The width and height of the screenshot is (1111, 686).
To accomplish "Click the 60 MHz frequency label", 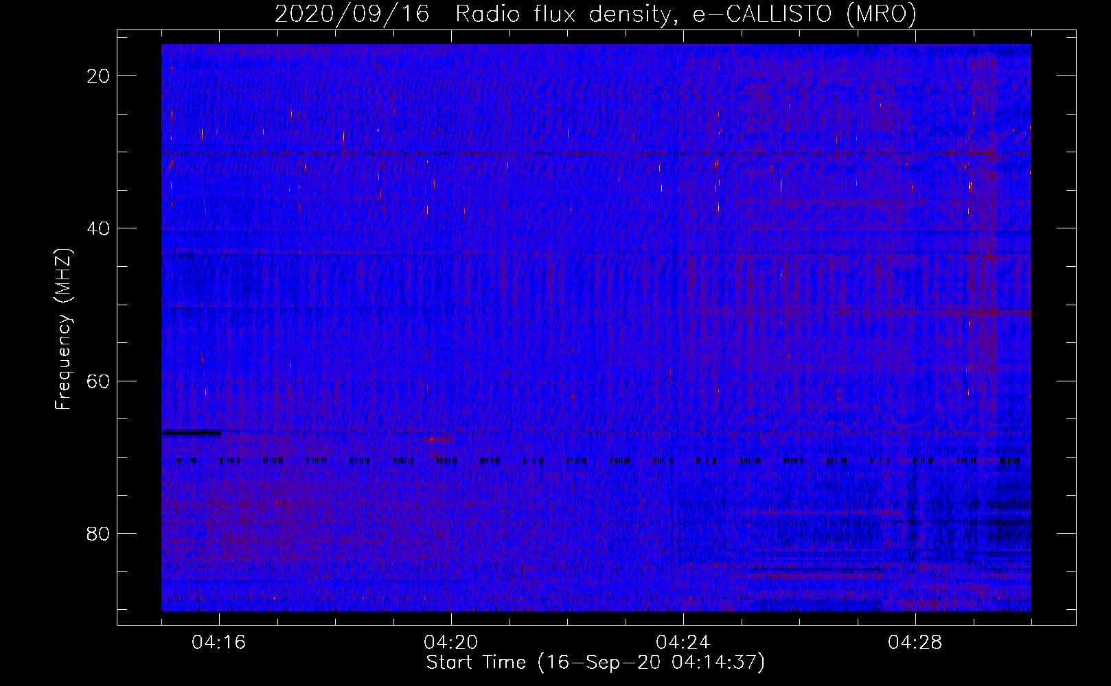I will click(x=98, y=381).
